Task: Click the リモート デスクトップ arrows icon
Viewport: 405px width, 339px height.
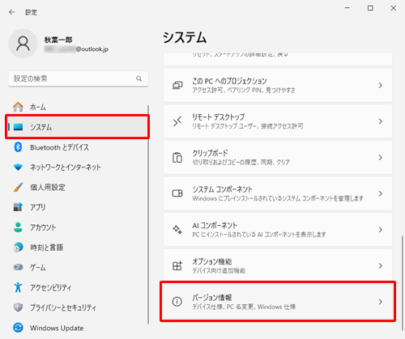Action: tap(177, 121)
